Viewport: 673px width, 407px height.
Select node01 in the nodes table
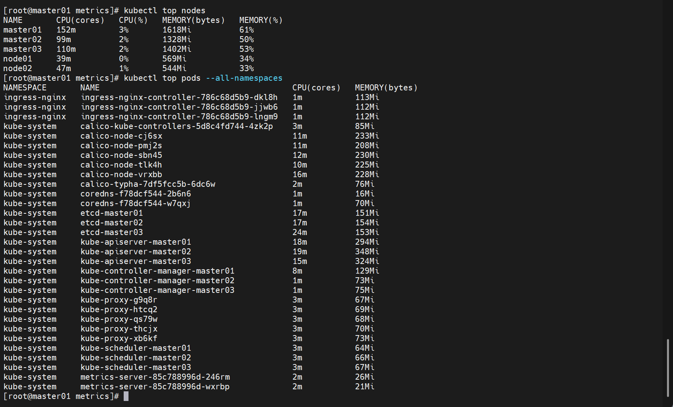point(18,59)
